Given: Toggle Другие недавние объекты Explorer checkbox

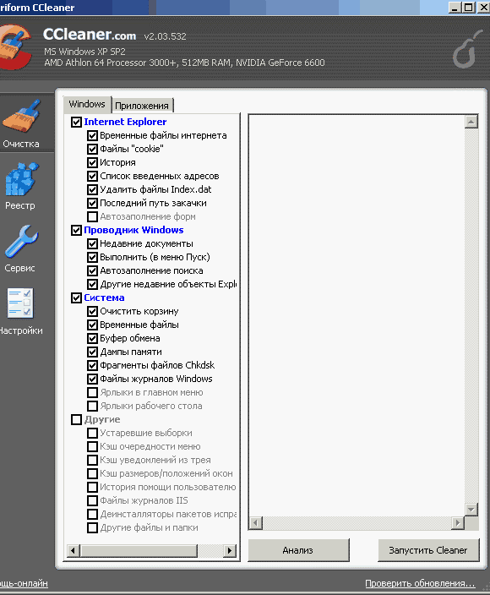Looking at the screenshot, I should (x=92, y=284).
